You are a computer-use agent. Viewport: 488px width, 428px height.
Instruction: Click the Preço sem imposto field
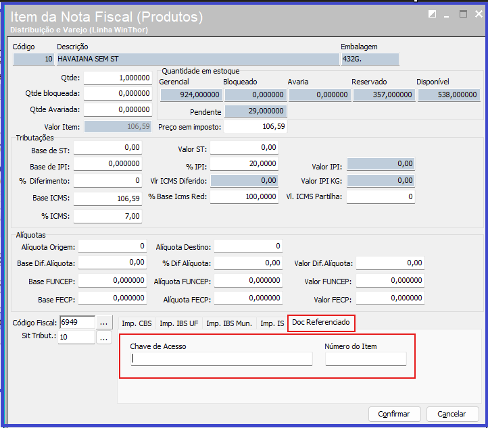point(255,126)
